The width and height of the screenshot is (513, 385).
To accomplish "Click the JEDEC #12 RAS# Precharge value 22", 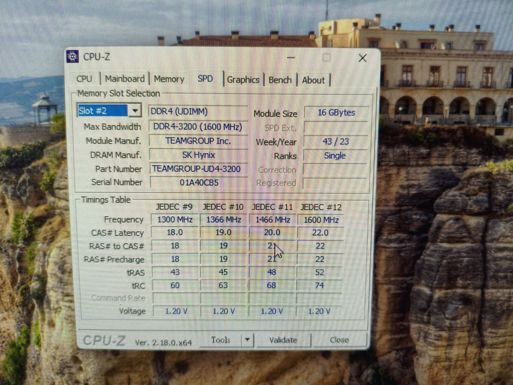I will click(320, 259).
